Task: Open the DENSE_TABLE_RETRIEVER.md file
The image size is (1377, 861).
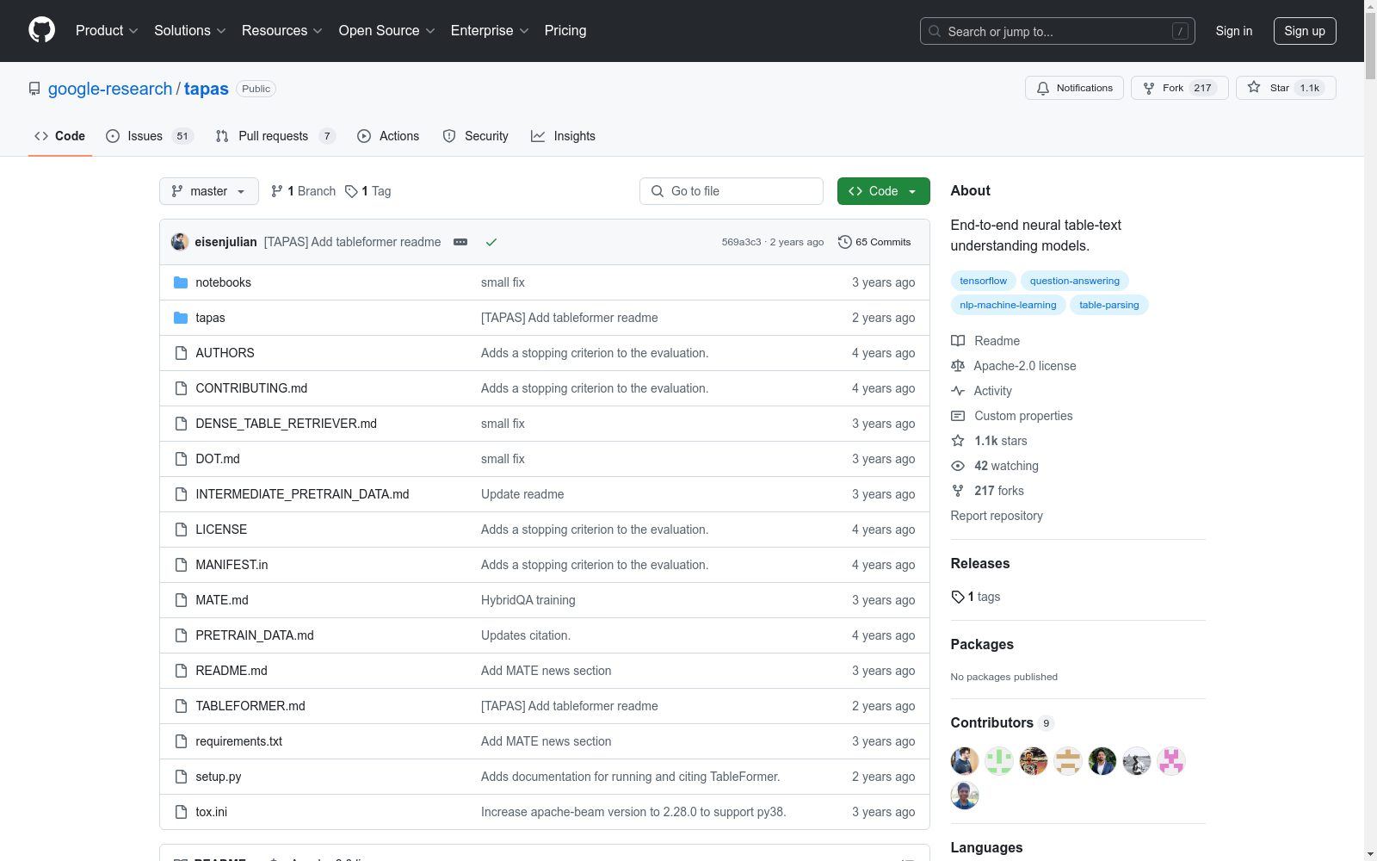Action: click(287, 424)
